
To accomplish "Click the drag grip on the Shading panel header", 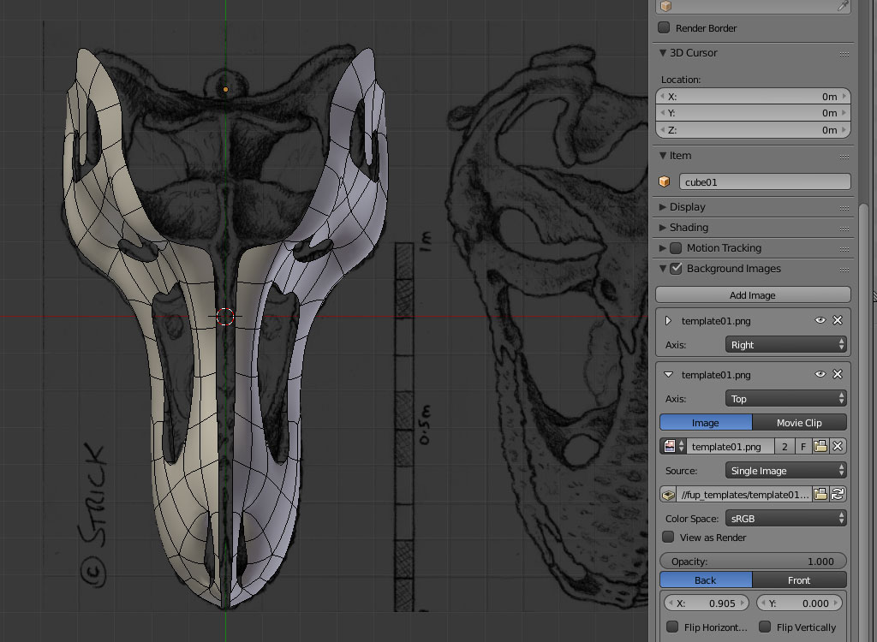I will click(844, 229).
